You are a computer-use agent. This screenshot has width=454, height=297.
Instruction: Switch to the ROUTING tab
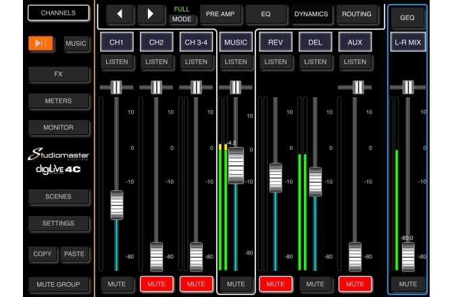coord(357,14)
